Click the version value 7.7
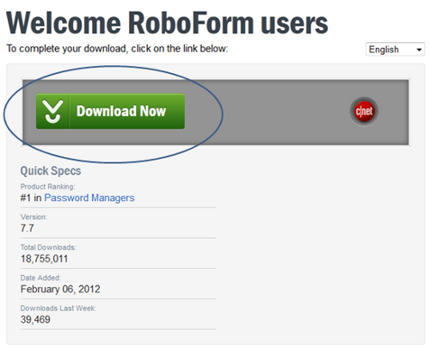Image resolution: width=430 pixels, height=350 pixels. pos(28,228)
